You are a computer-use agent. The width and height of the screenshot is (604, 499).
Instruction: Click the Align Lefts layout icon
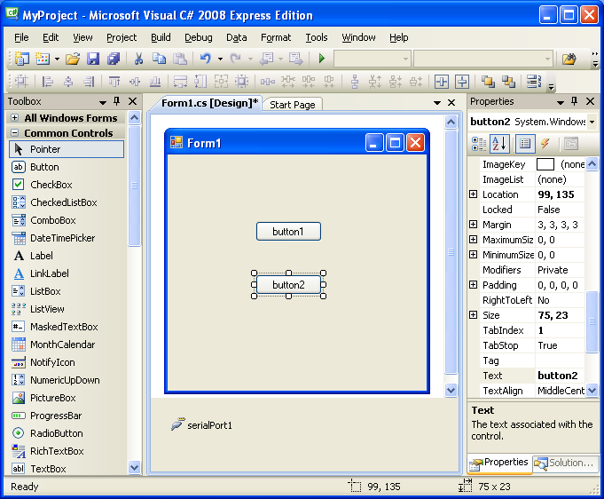point(48,82)
